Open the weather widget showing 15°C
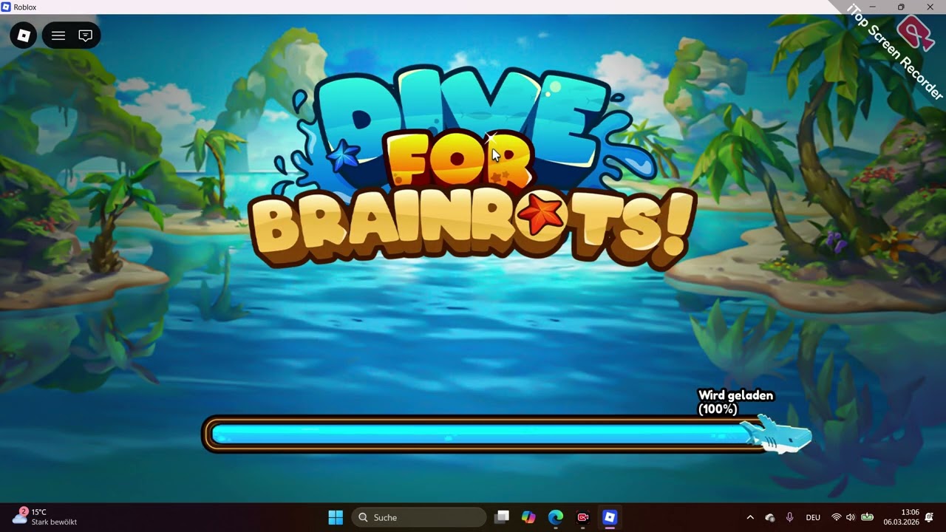 point(45,517)
